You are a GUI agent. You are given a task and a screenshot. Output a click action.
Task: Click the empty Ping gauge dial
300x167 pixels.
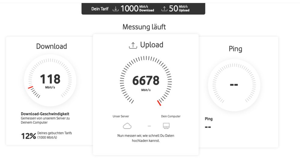point(234,85)
